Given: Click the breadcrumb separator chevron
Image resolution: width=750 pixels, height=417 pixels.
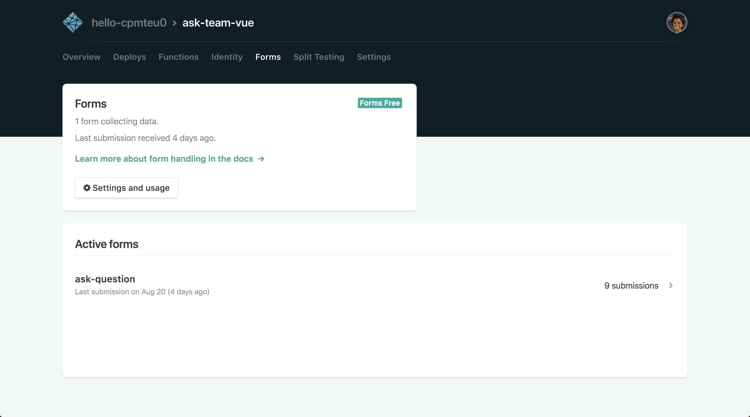Looking at the screenshot, I should click(174, 23).
